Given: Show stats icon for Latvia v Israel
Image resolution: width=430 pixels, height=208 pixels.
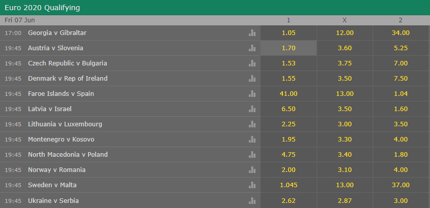Looking at the screenshot, I should tap(252, 109).
